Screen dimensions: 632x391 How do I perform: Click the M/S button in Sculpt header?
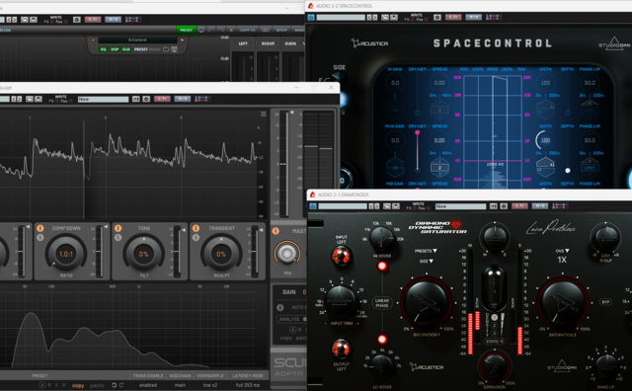click(182, 99)
